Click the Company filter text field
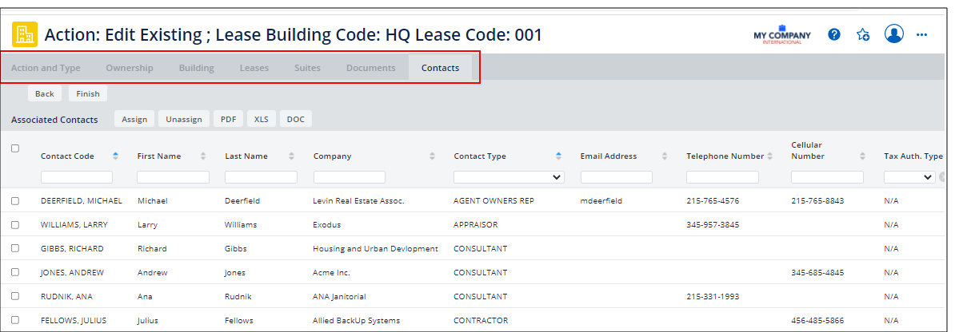Screen dimensions: 955x332 coord(350,177)
